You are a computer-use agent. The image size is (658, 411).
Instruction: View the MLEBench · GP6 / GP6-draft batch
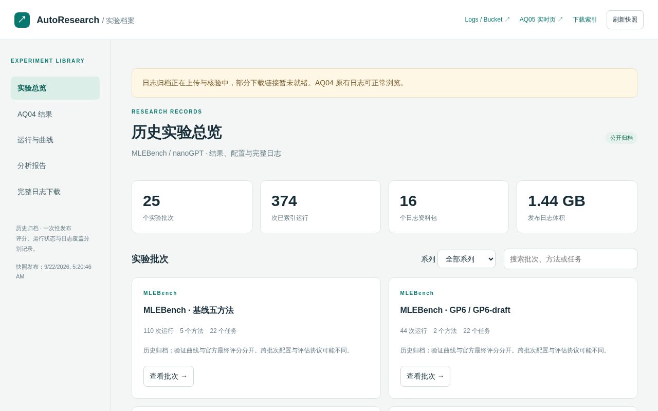(425, 376)
